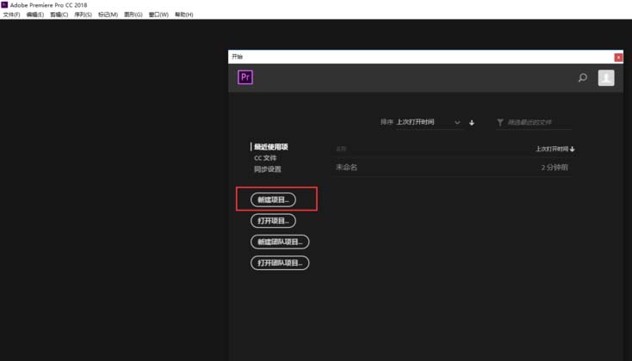Open the 图形(G) menu

tap(133, 15)
